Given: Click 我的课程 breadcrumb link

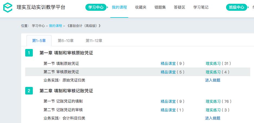Looking at the screenshot, I should point(56,26).
